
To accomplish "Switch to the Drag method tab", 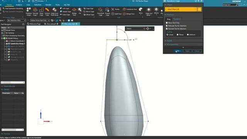I will [169, 19].
